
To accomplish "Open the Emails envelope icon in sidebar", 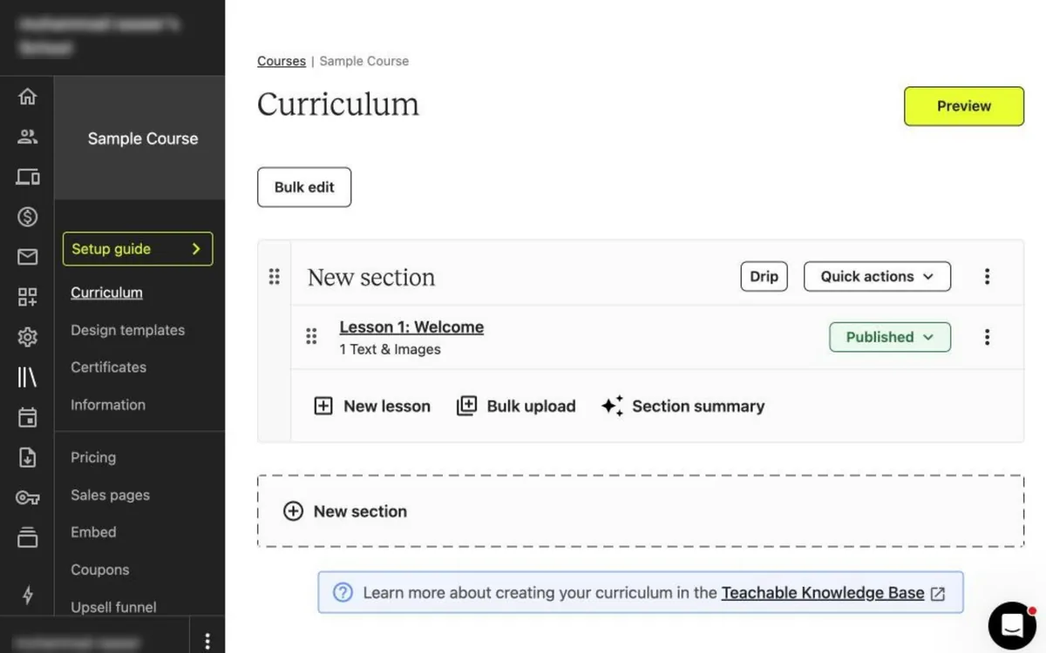I will pos(27,257).
